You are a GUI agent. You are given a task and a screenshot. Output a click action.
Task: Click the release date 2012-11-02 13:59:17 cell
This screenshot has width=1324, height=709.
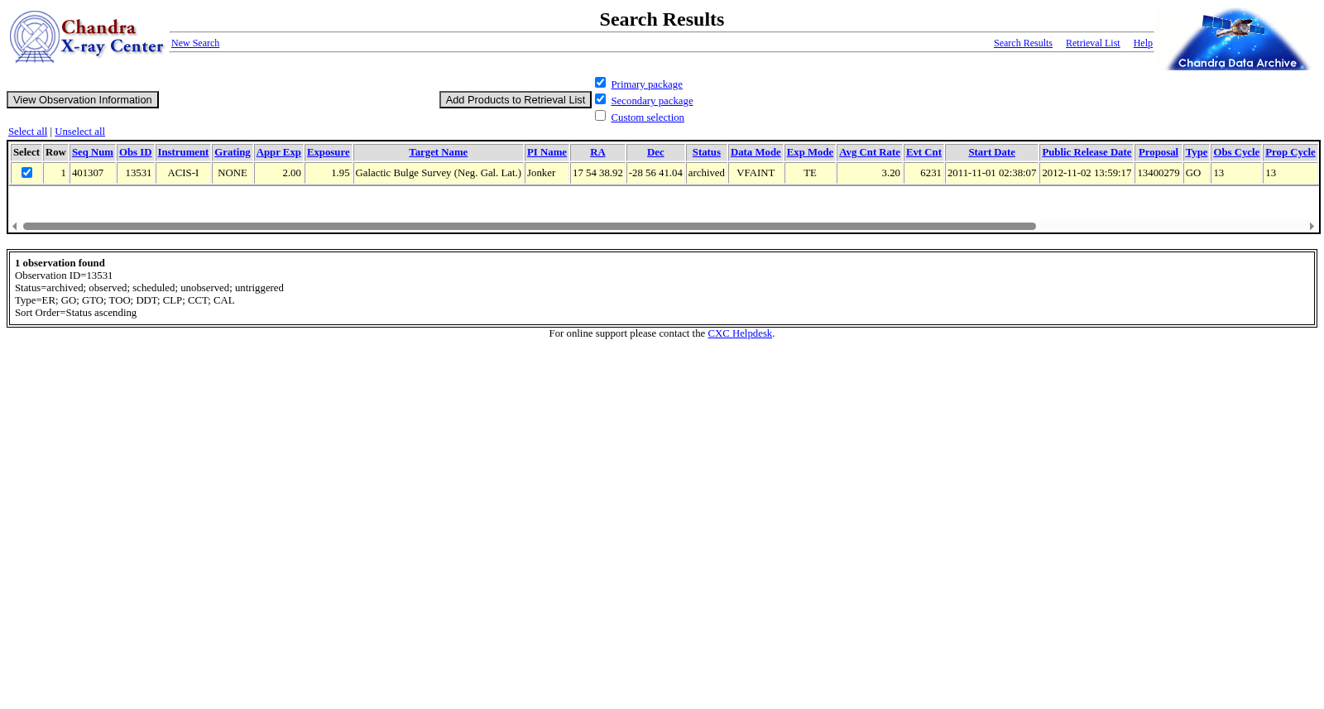[x=1087, y=173]
